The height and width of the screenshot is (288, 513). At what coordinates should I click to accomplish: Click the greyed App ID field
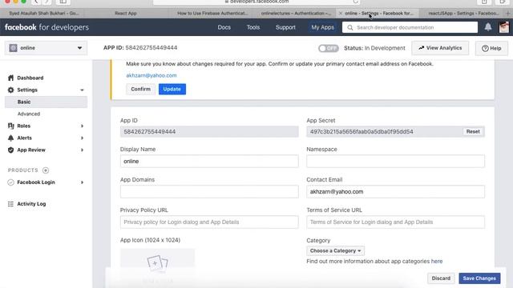pyautogui.click(x=209, y=131)
